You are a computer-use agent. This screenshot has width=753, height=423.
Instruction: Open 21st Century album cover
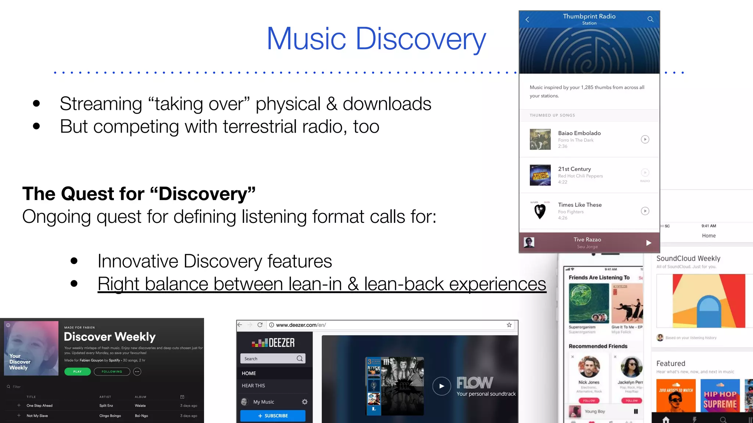coord(540,175)
